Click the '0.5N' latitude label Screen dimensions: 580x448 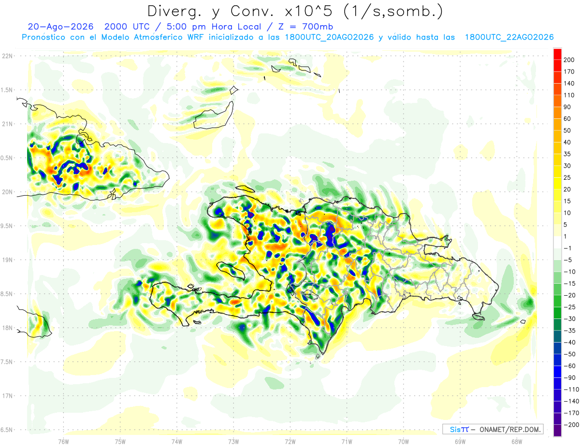coord(6,158)
